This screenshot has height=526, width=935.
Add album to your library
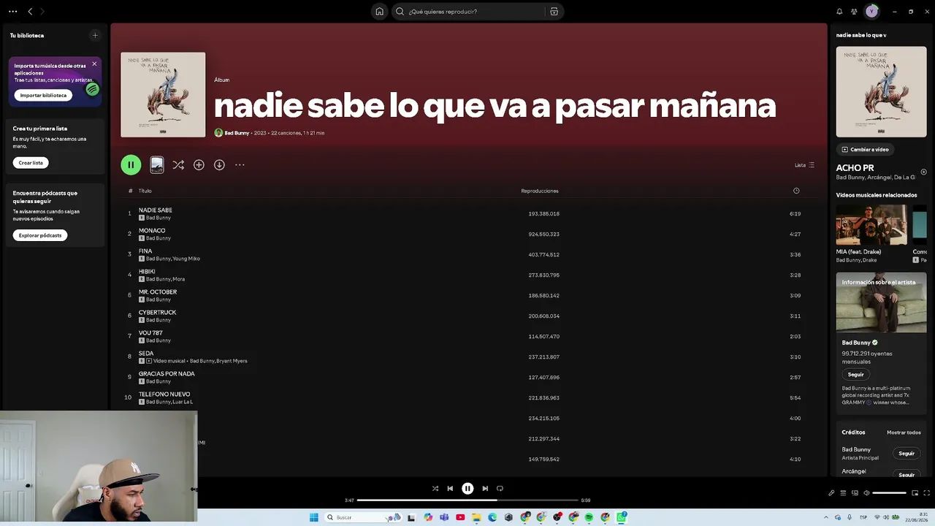(x=199, y=165)
